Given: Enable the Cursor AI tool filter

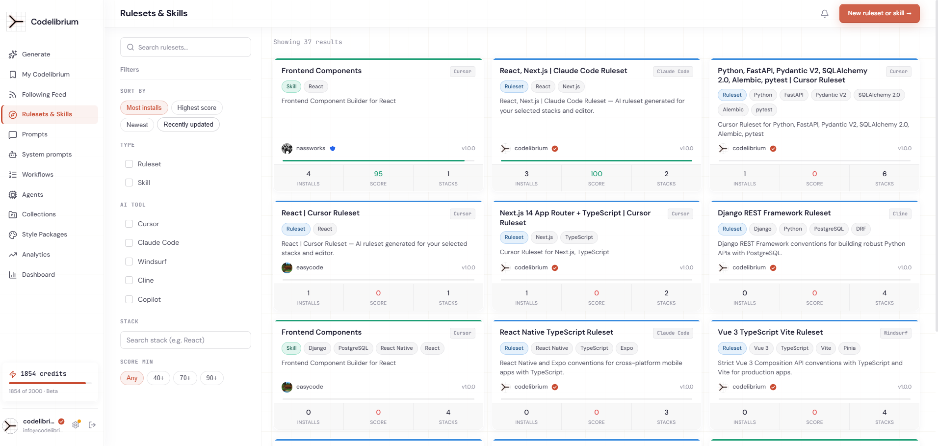Looking at the screenshot, I should pos(129,224).
